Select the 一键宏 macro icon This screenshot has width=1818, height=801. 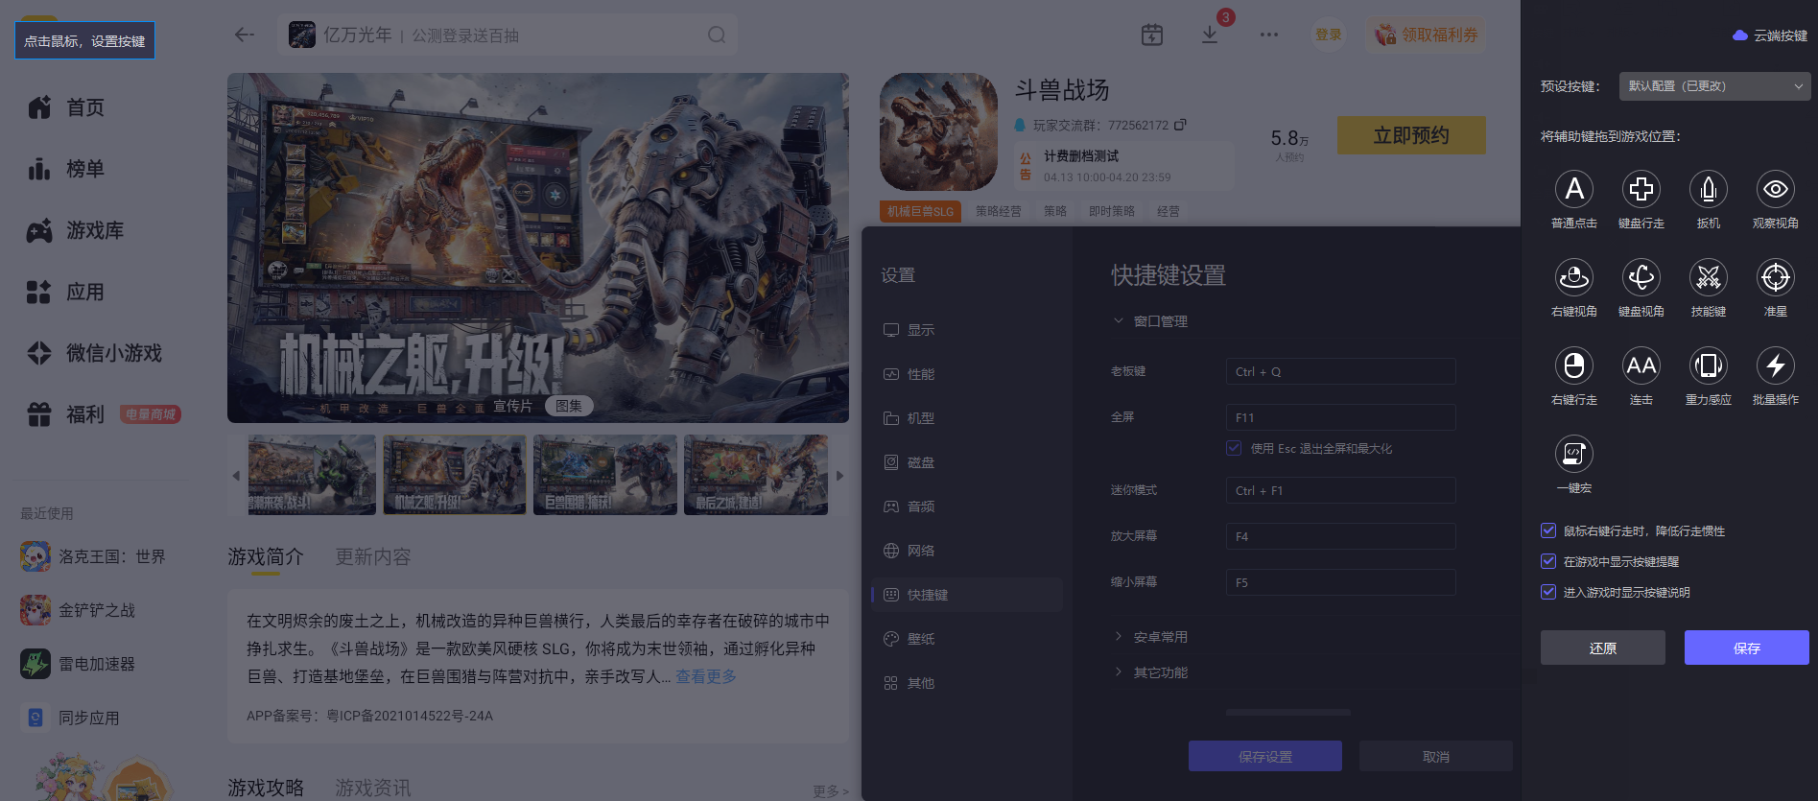(1574, 454)
